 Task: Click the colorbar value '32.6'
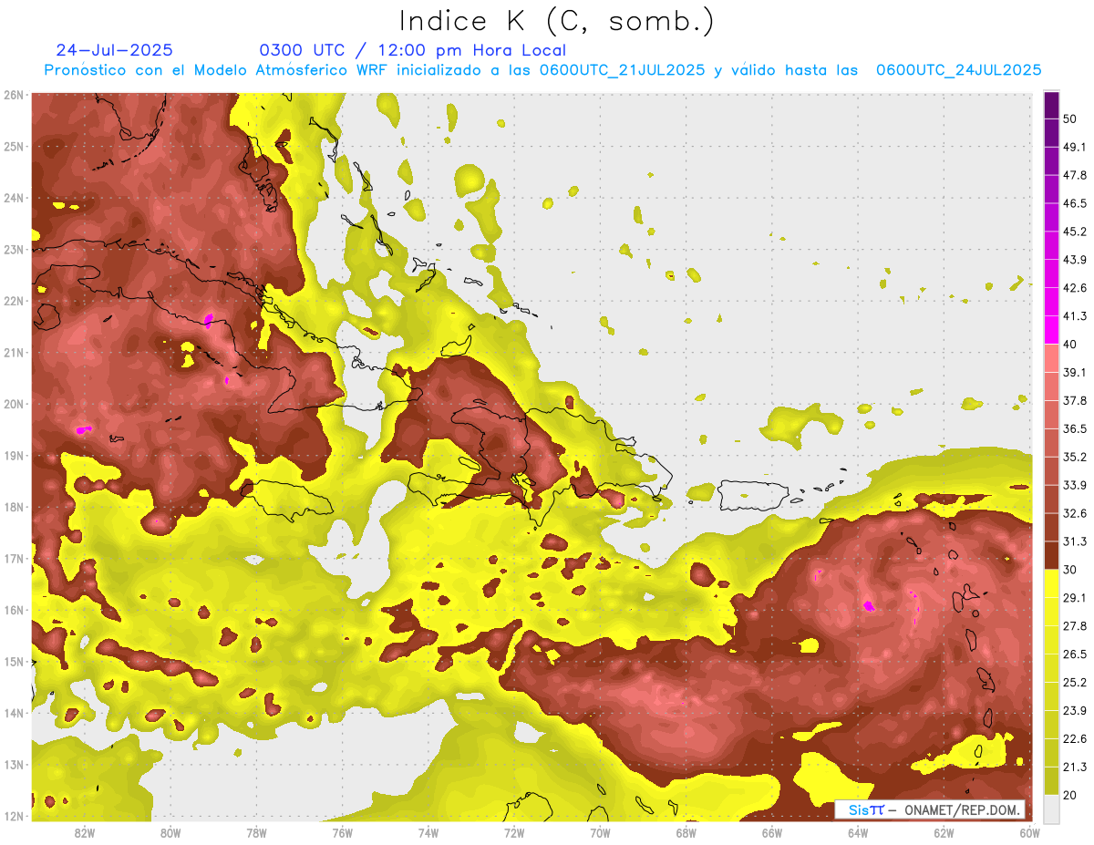1075,513
